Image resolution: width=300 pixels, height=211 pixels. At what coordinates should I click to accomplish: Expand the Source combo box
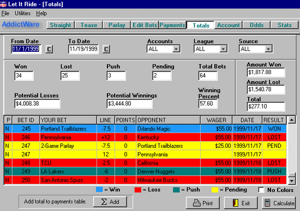[268, 49]
